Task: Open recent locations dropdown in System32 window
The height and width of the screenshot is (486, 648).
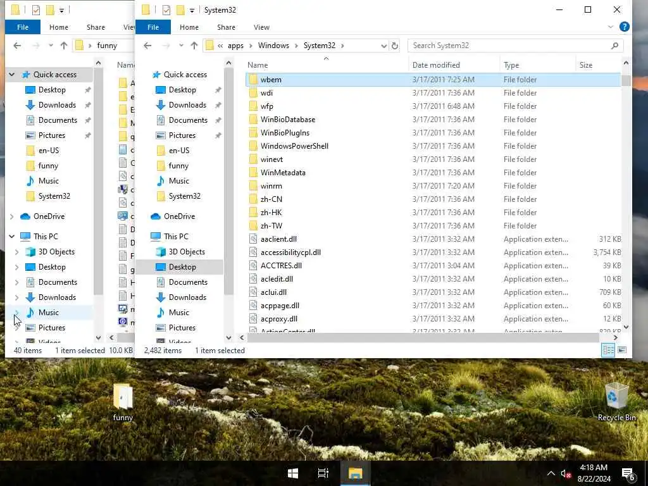Action: tap(181, 46)
